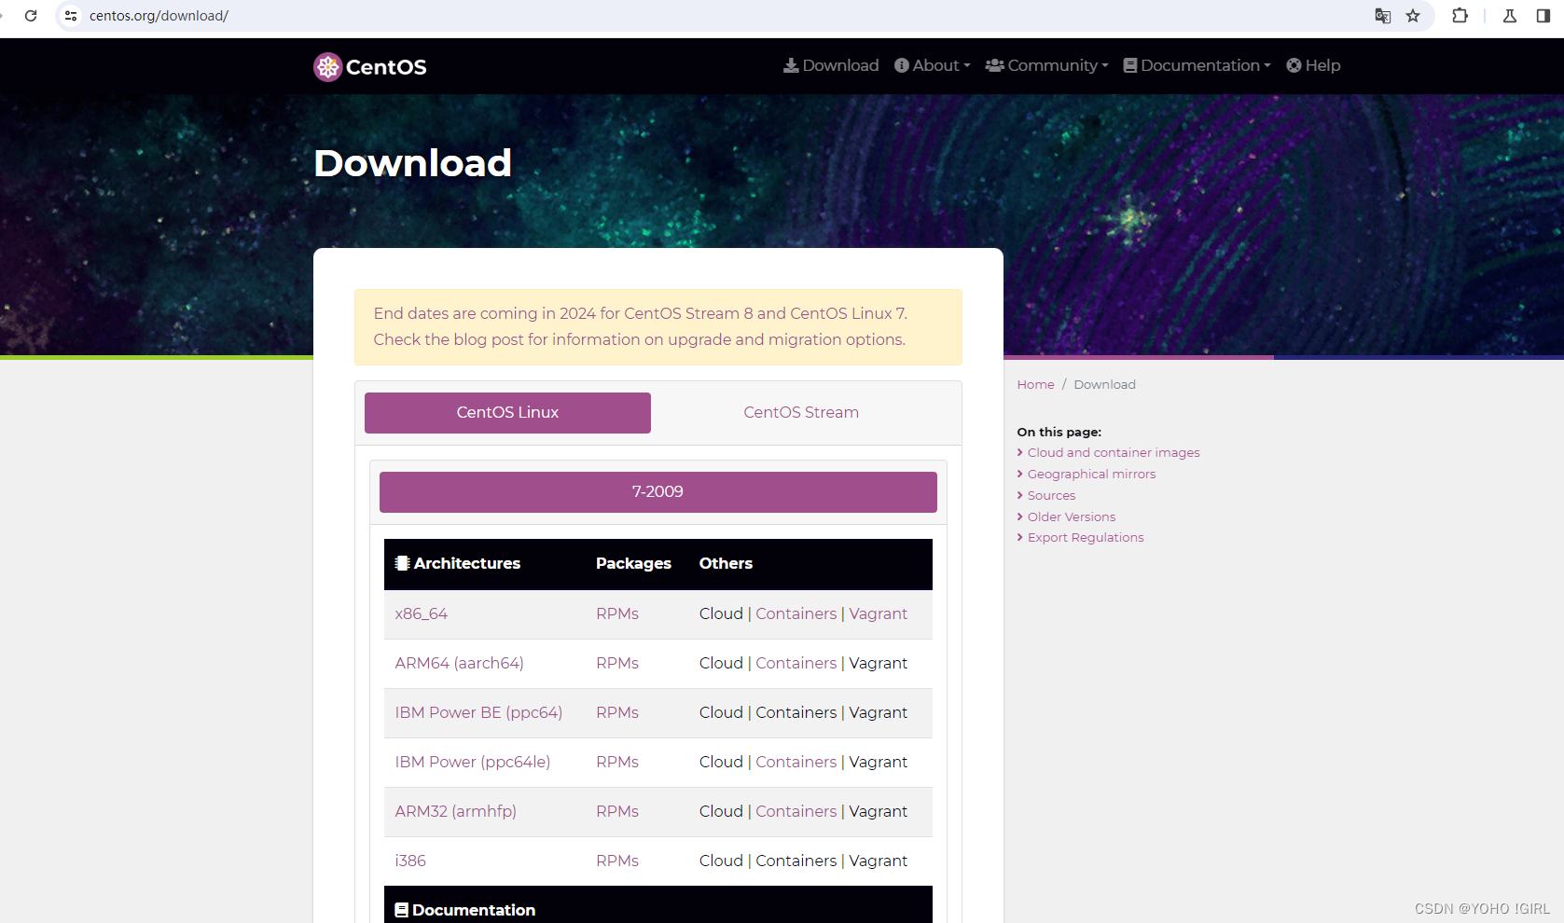Viewport: 1564px width, 923px height.
Task: Click the translate page icon
Action: click(1383, 16)
